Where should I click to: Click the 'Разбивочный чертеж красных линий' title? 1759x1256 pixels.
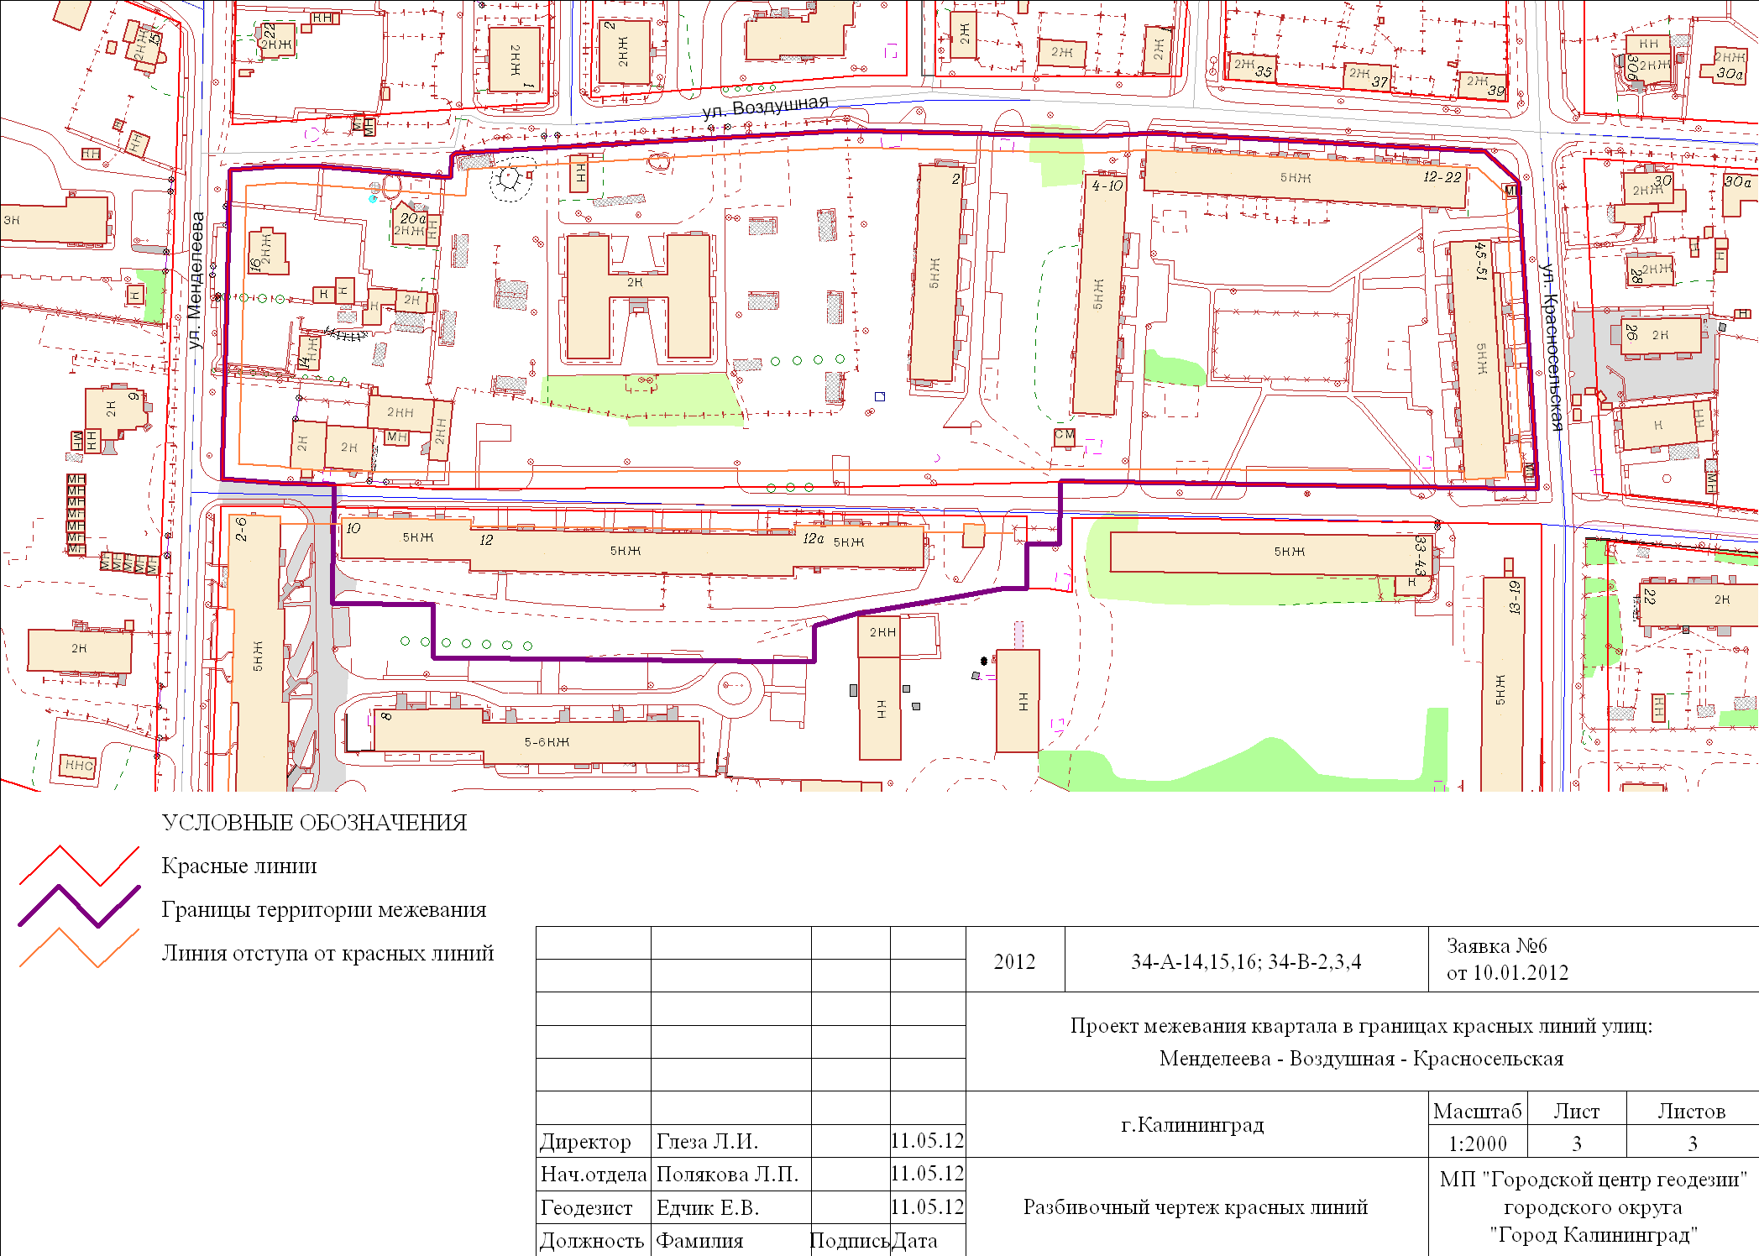pos(1196,1207)
